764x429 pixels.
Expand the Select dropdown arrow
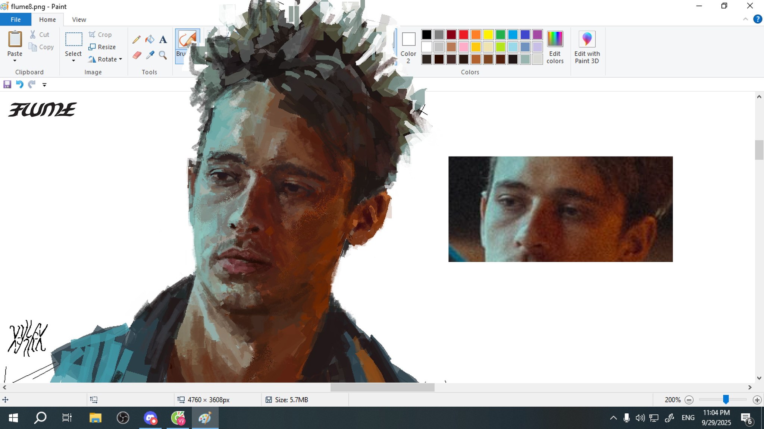point(73,61)
